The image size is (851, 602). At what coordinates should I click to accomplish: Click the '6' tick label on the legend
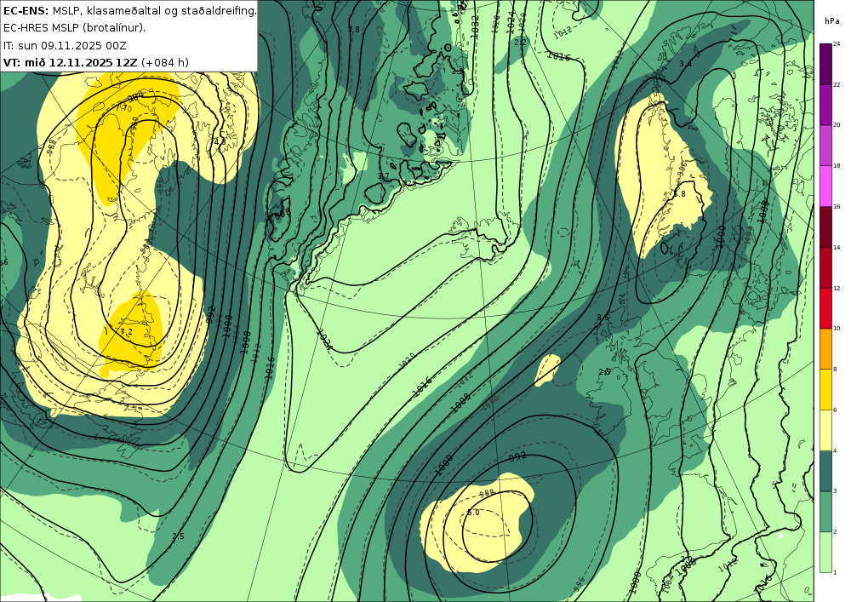coord(835,410)
